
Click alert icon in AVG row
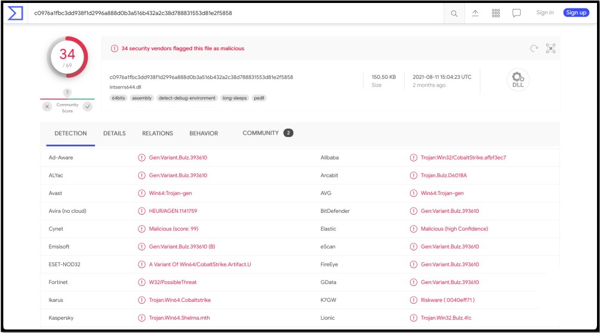(x=413, y=193)
